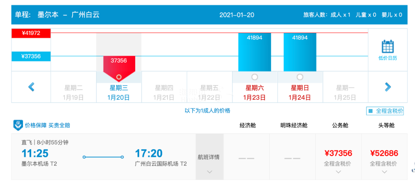Screen dimensions: 415x189
Task: Select the Sunday 1月24日 date tab
Action: [300, 92]
